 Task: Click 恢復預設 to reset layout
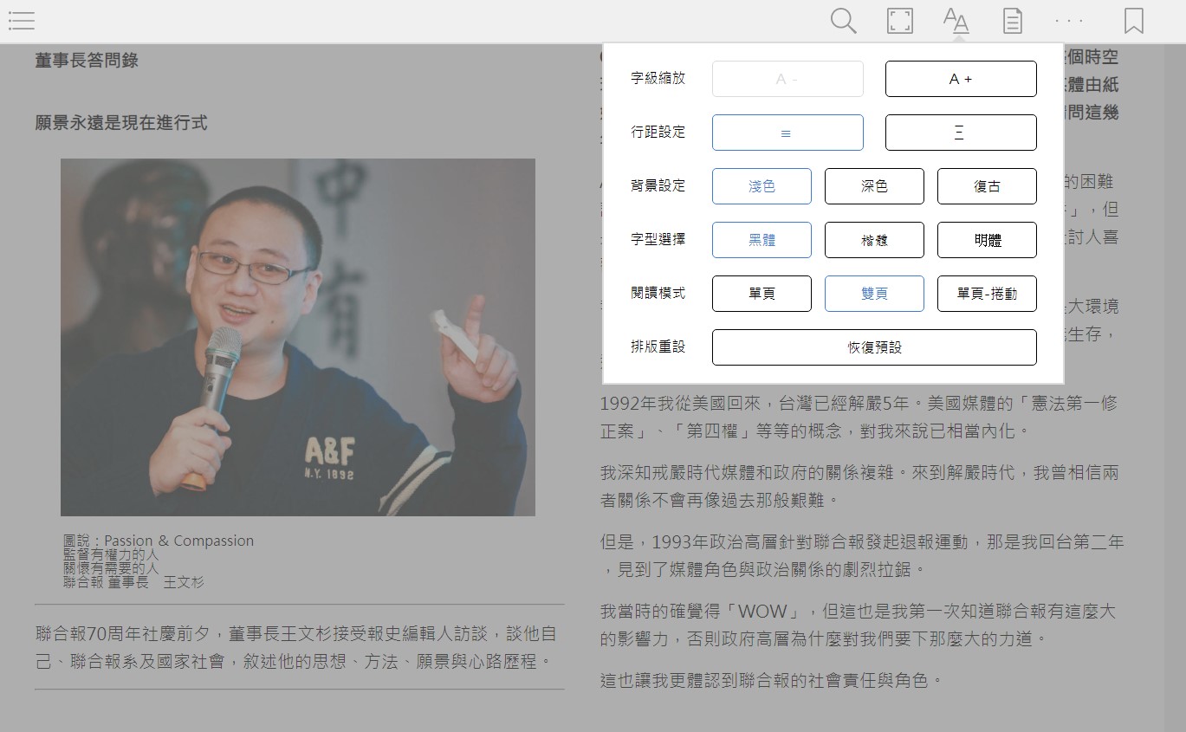click(x=874, y=347)
